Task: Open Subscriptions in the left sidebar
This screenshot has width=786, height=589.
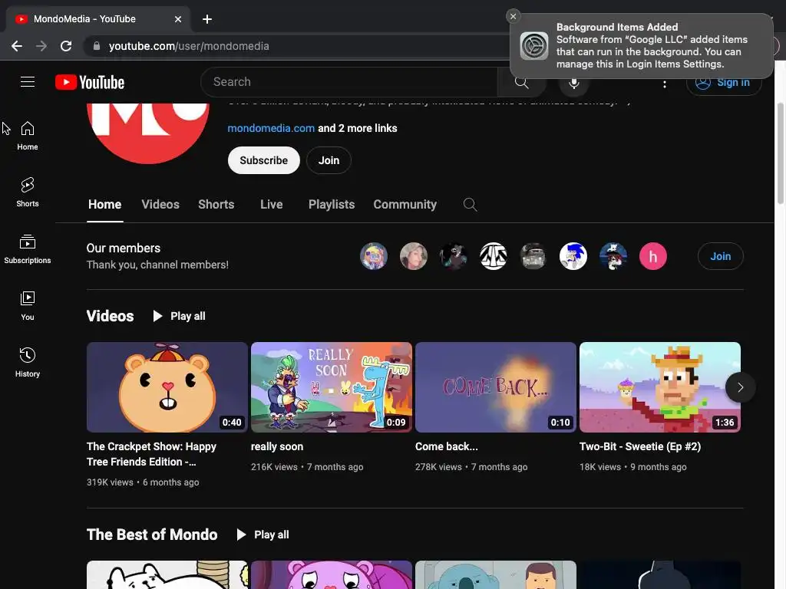Action: 28,249
